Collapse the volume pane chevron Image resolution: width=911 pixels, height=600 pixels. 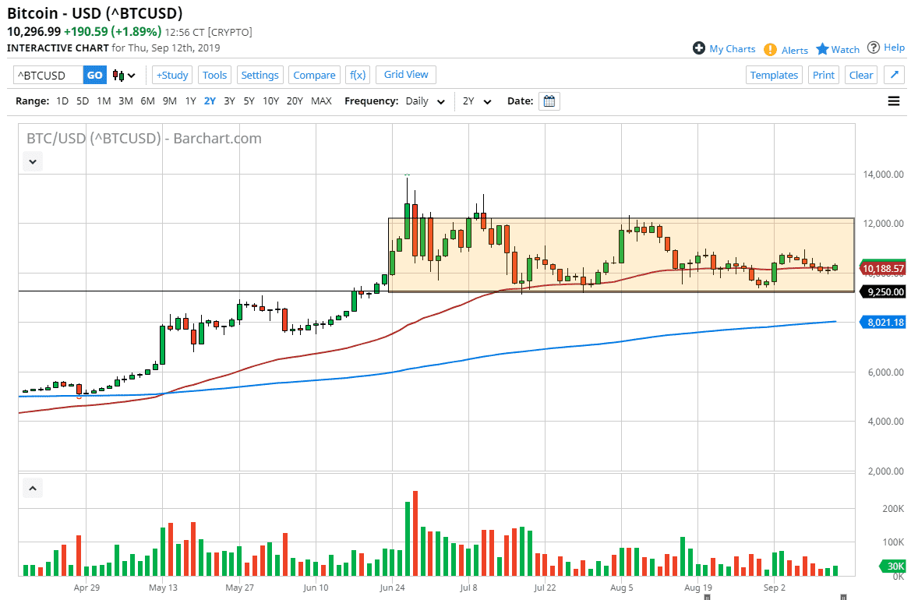(33, 489)
